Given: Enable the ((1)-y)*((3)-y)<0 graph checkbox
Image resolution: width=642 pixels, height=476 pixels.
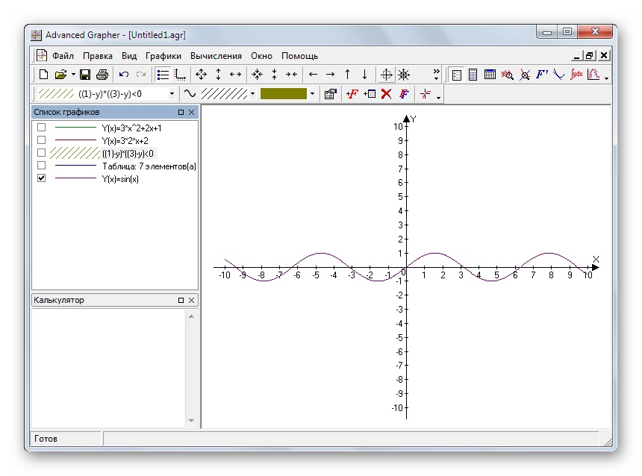Looking at the screenshot, I should coord(41,153).
